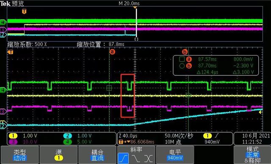Click cursor b marker on the waveform
Screen dimensions: 271x164
pos(185,52)
